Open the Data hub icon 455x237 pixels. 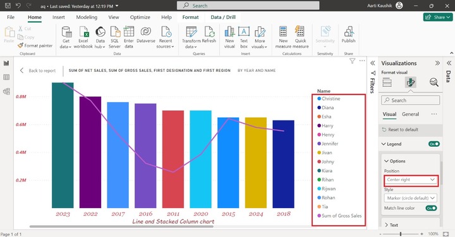[x=100, y=37]
